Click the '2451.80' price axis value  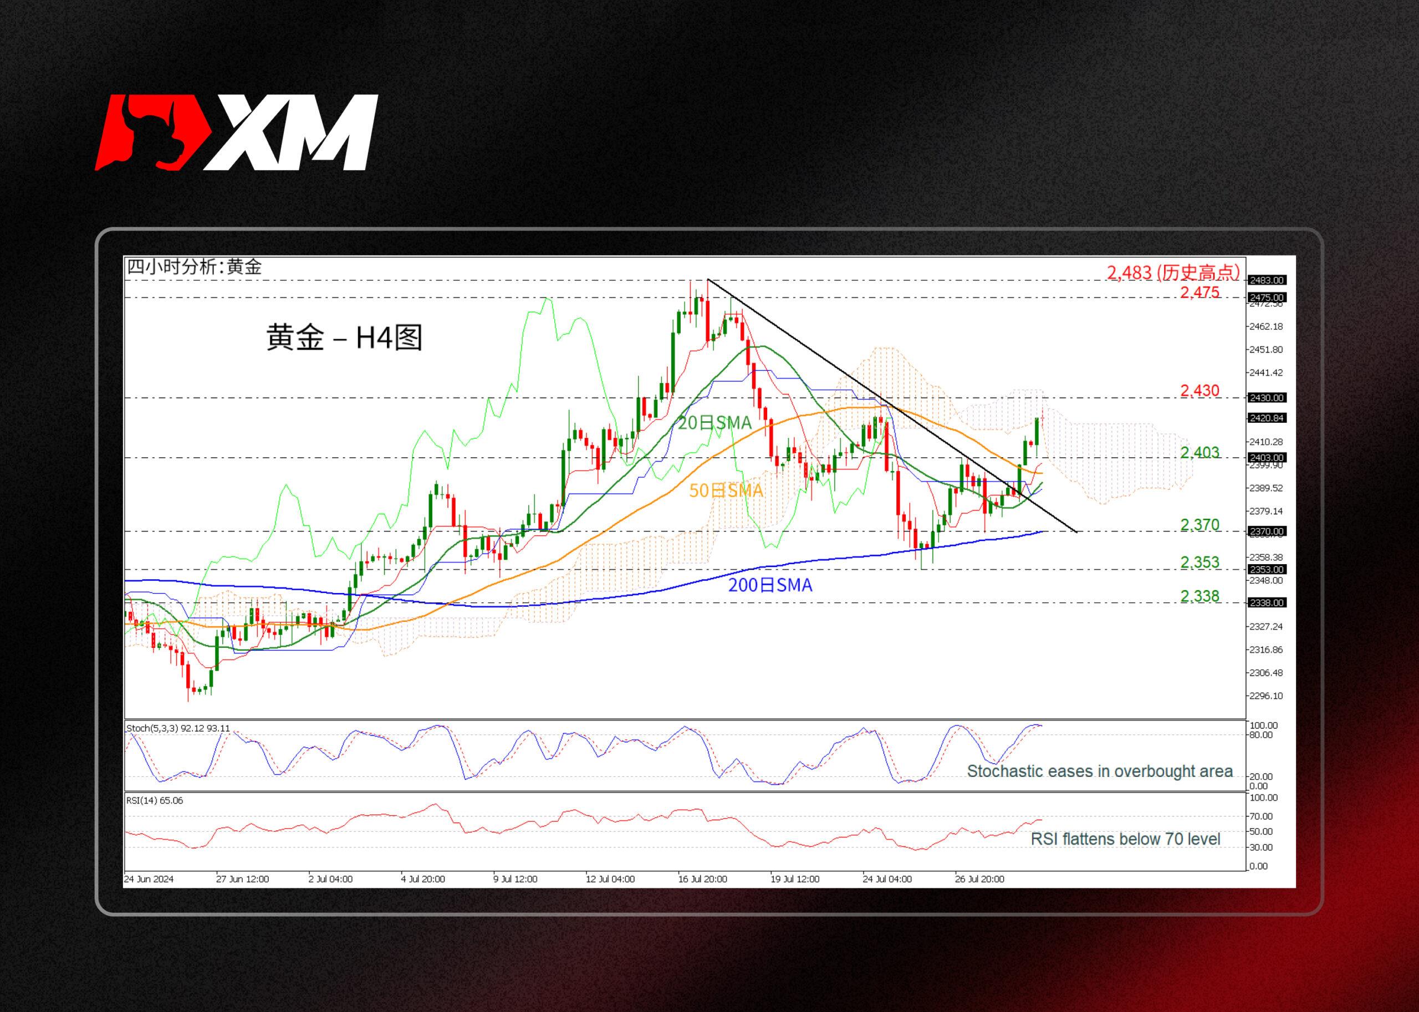point(1267,350)
